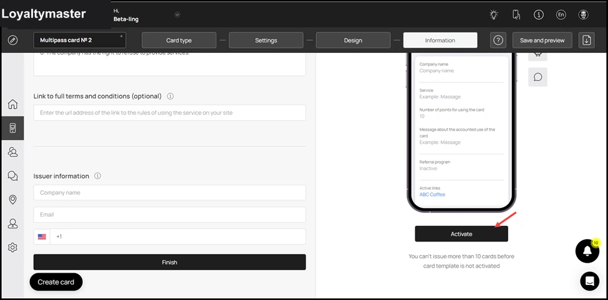Click the question mark help button
Image resolution: width=608 pixels, height=300 pixels.
coord(498,40)
